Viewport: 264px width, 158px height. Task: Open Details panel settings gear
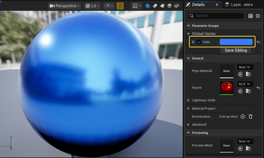[x=258, y=16]
